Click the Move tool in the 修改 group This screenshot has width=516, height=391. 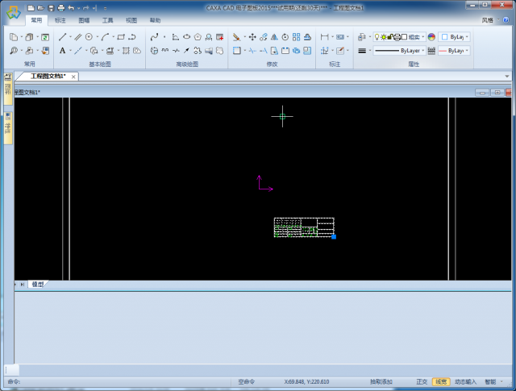(252, 37)
